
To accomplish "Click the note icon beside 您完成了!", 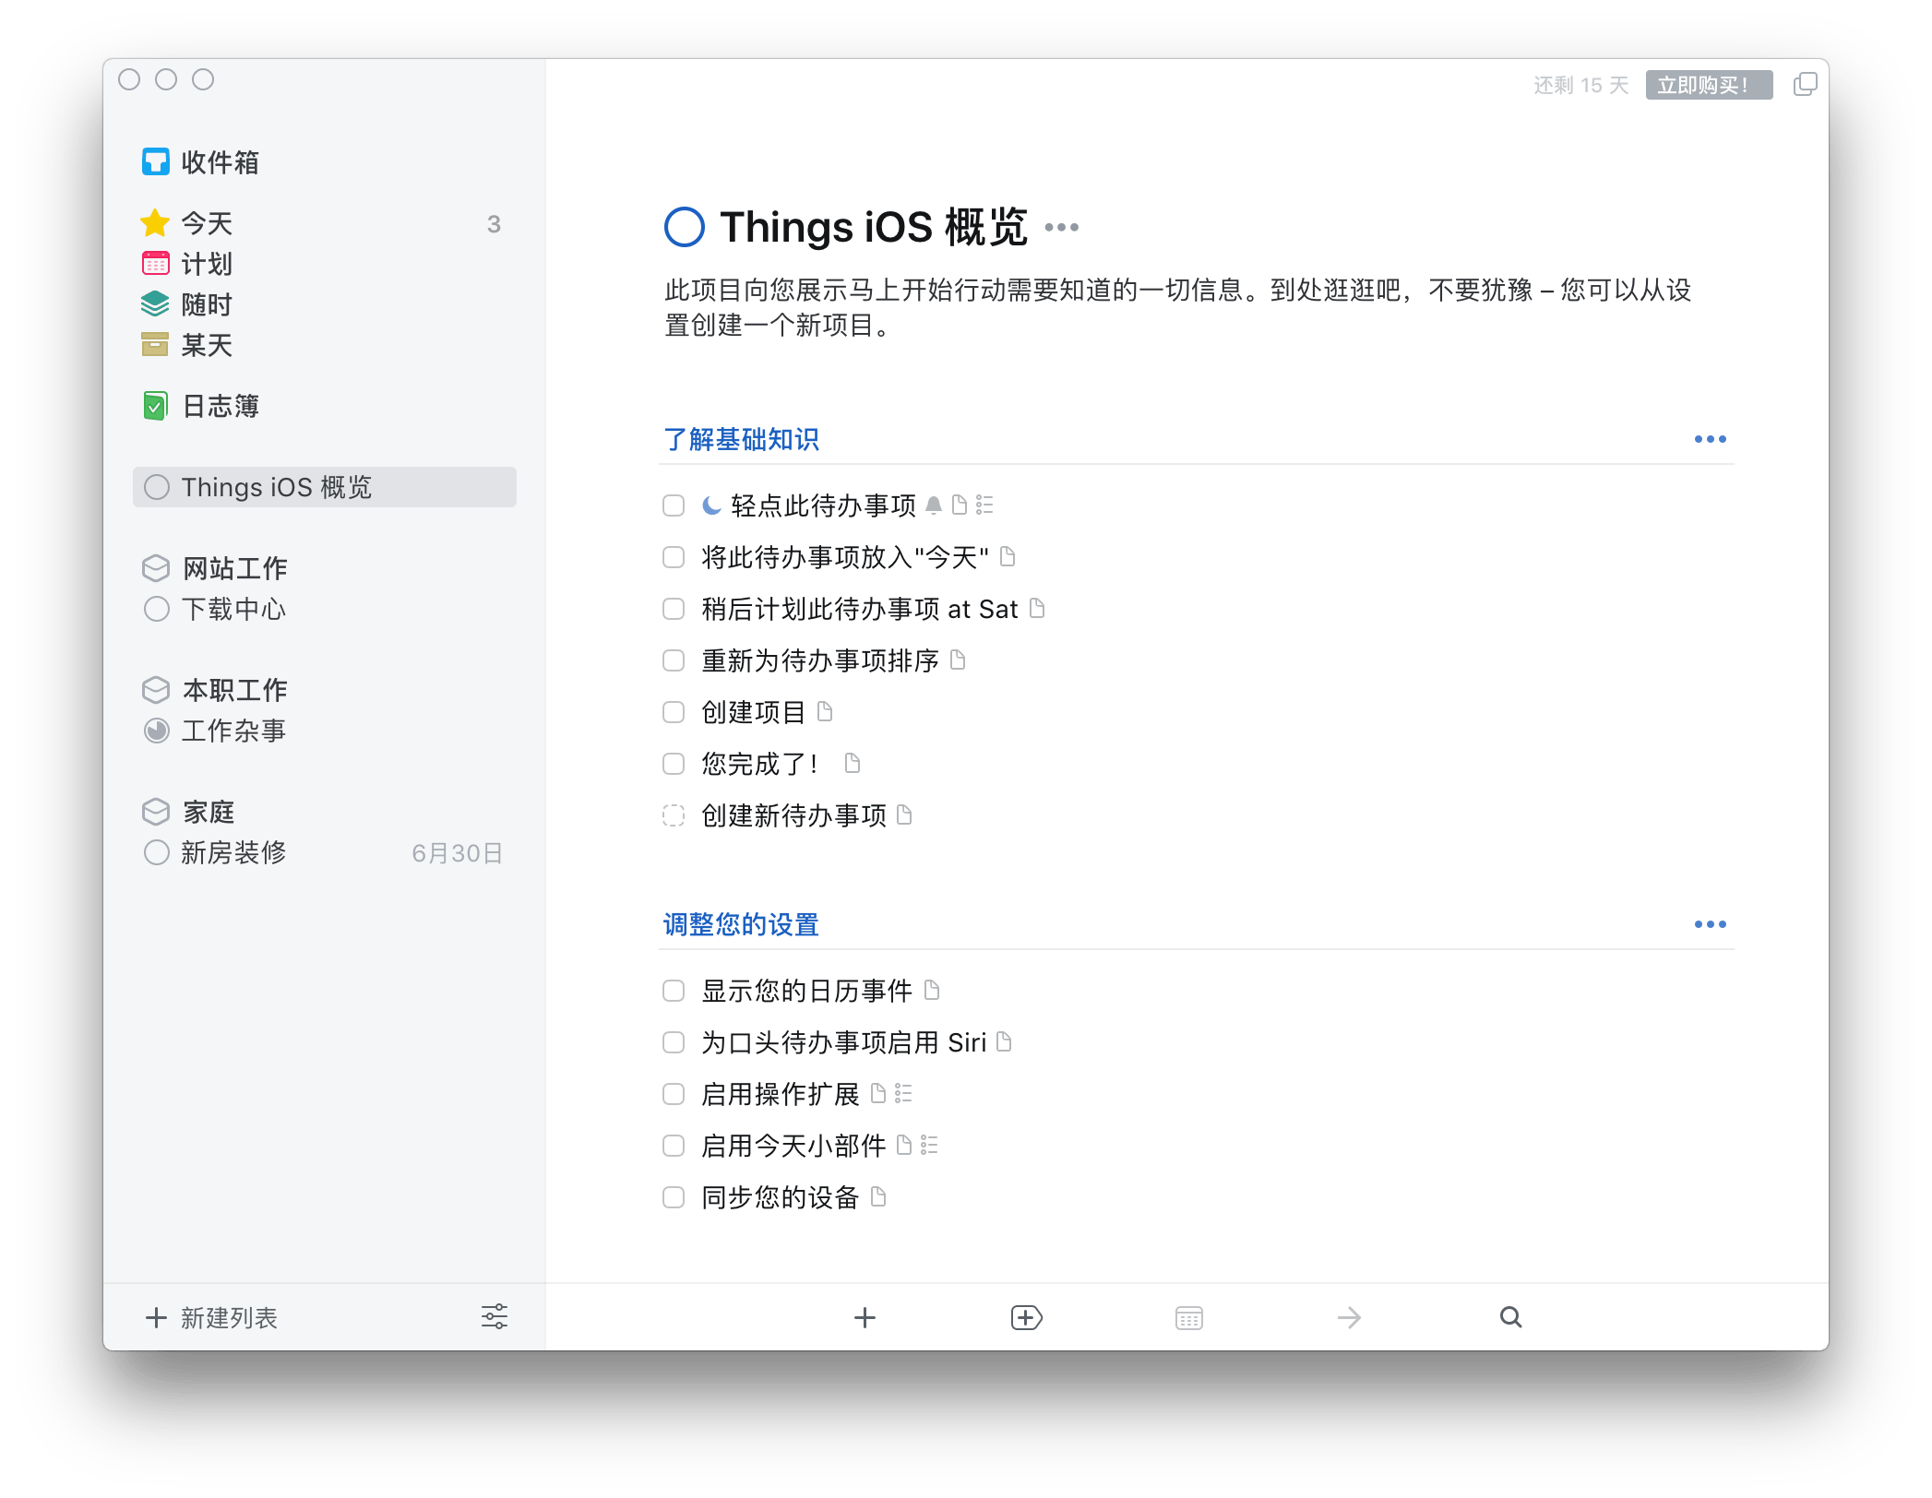I will pyautogui.click(x=853, y=763).
